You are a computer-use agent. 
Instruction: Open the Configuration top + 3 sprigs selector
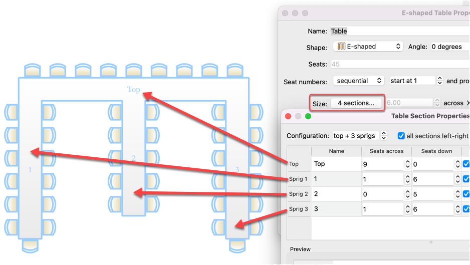pyautogui.click(x=360, y=136)
